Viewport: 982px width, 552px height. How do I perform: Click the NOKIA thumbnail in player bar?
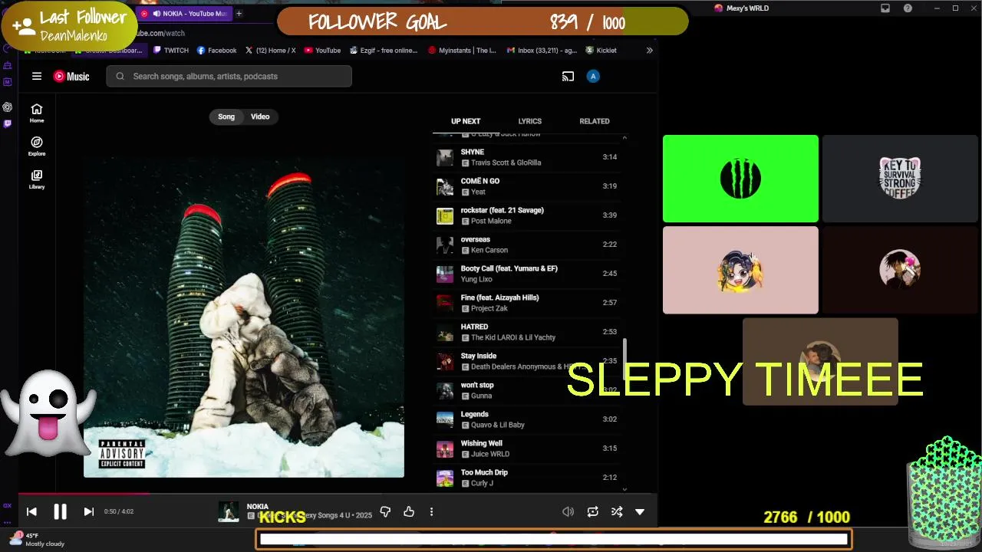[229, 511]
